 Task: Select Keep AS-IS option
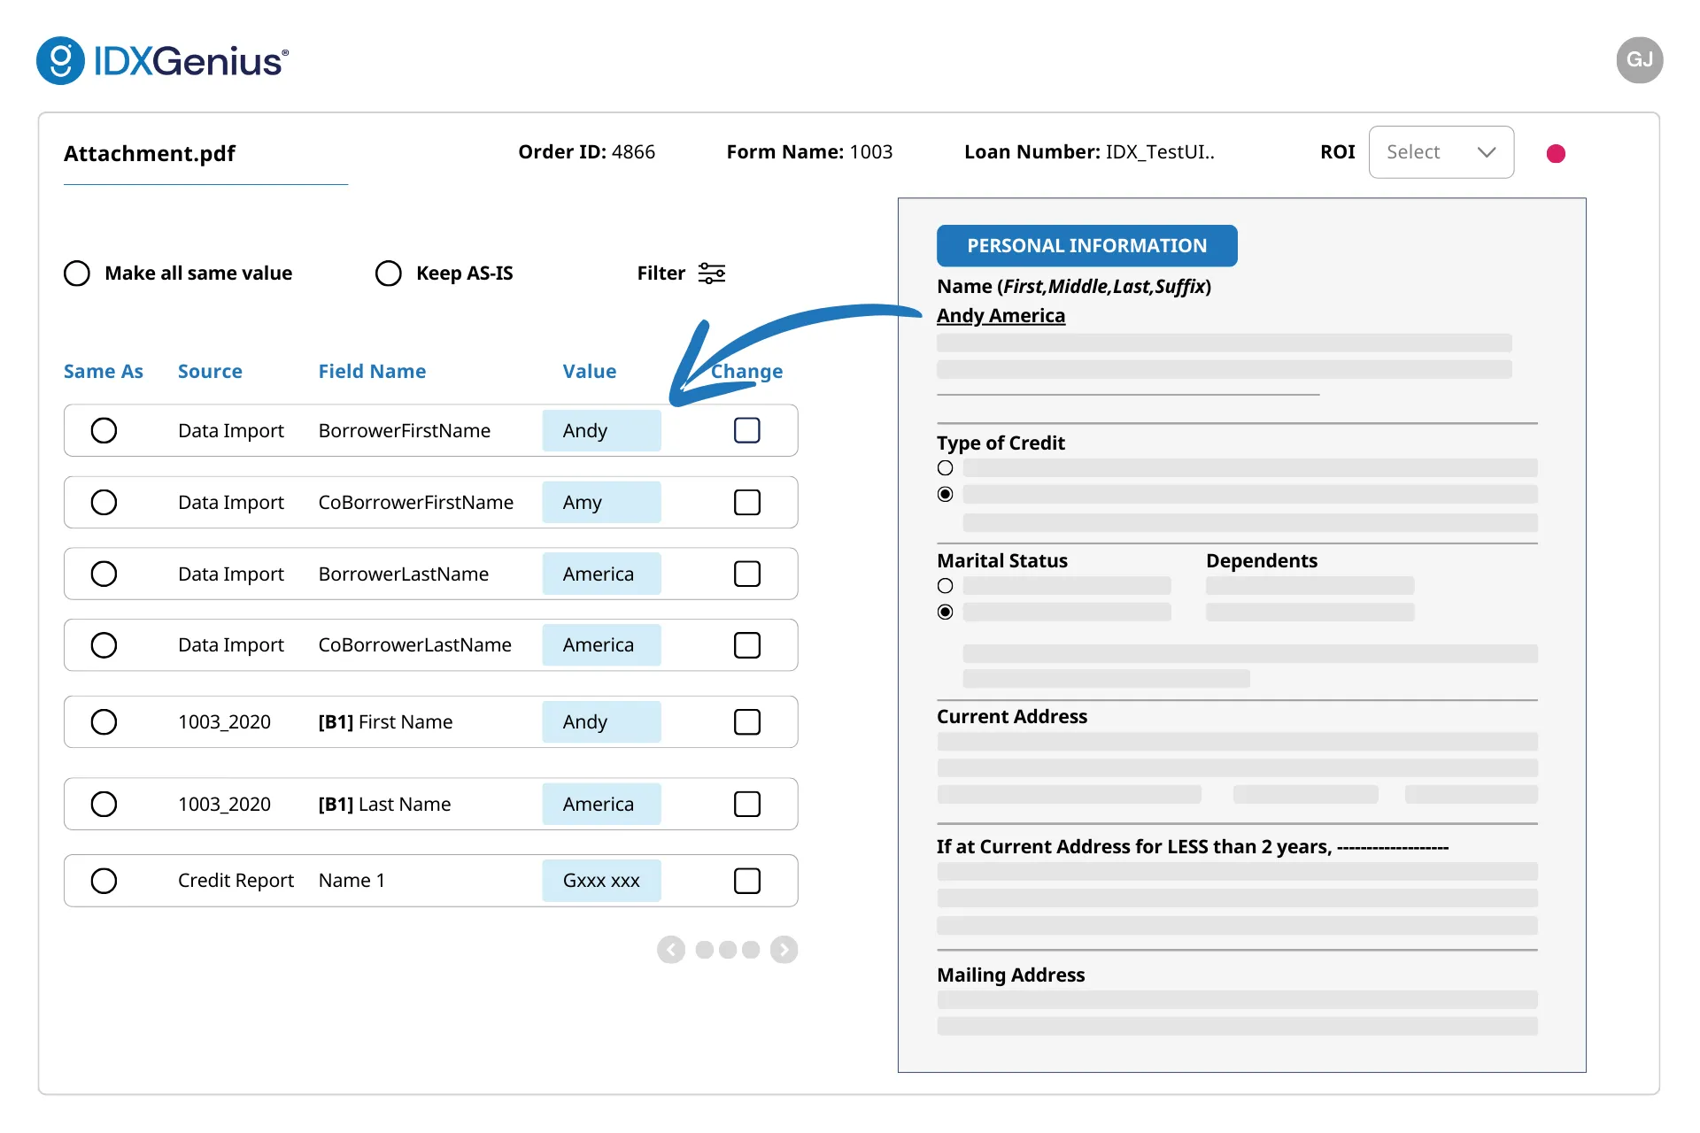point(389,273)
